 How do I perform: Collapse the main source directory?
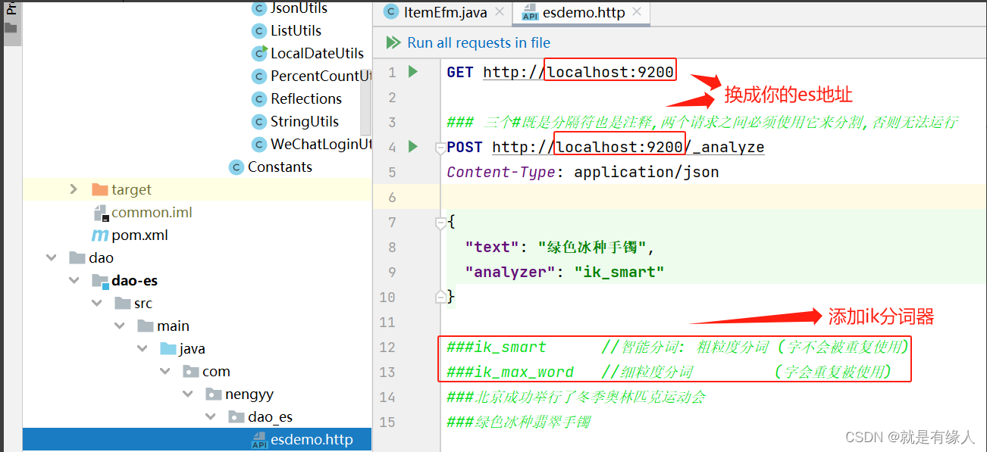[x=120, y=326]
